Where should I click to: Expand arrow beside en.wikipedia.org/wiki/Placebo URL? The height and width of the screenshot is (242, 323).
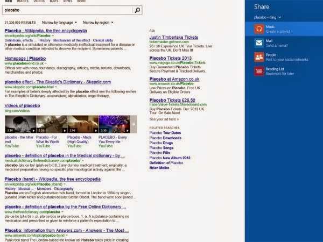point(53,35)
